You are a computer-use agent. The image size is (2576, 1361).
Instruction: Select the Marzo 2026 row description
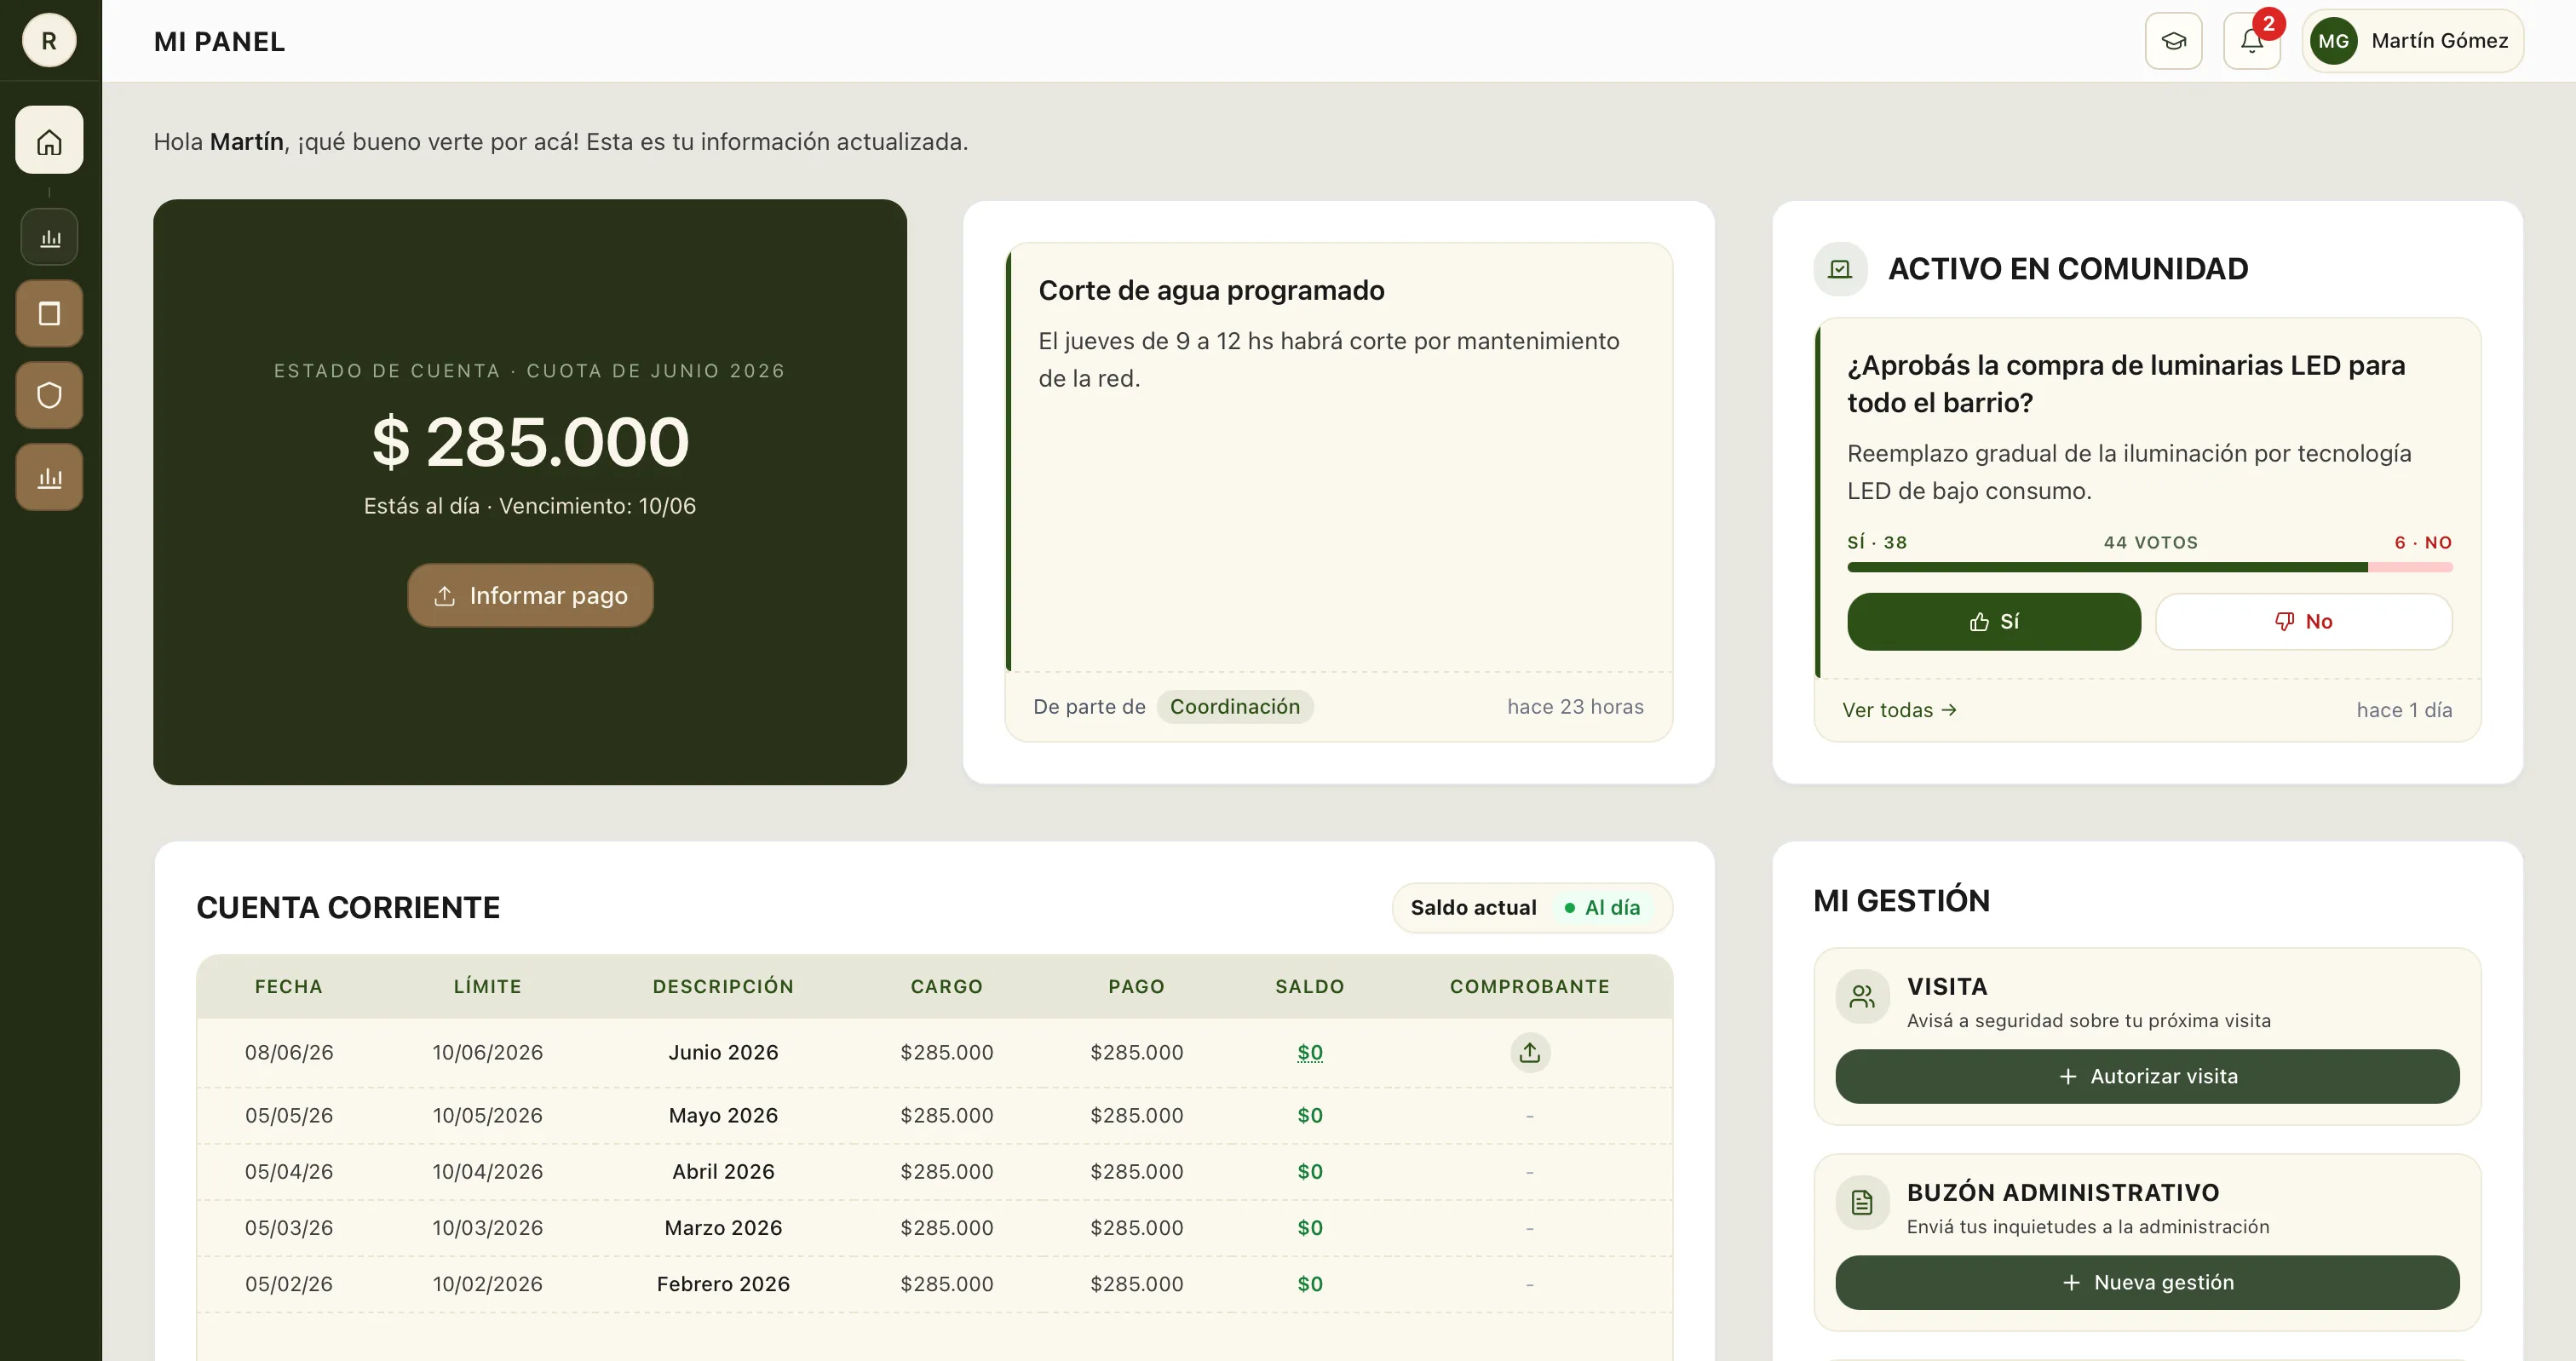[x=723, y=1228]
